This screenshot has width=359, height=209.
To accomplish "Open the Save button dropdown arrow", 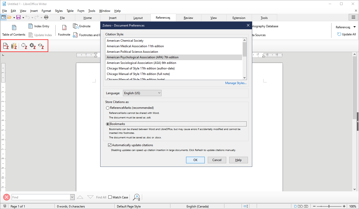I will click(x=23, y=17).
